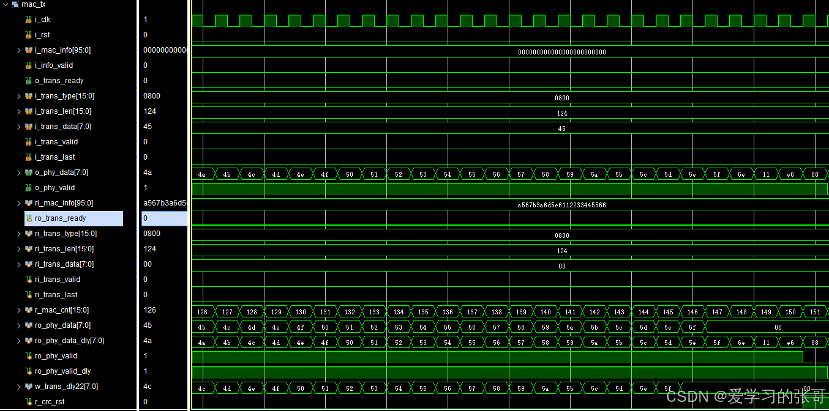The height and width of the screenshot is (411, 829).
Task: Click the r_mac_cnt[15:0] bus icon
Action: 28,310
